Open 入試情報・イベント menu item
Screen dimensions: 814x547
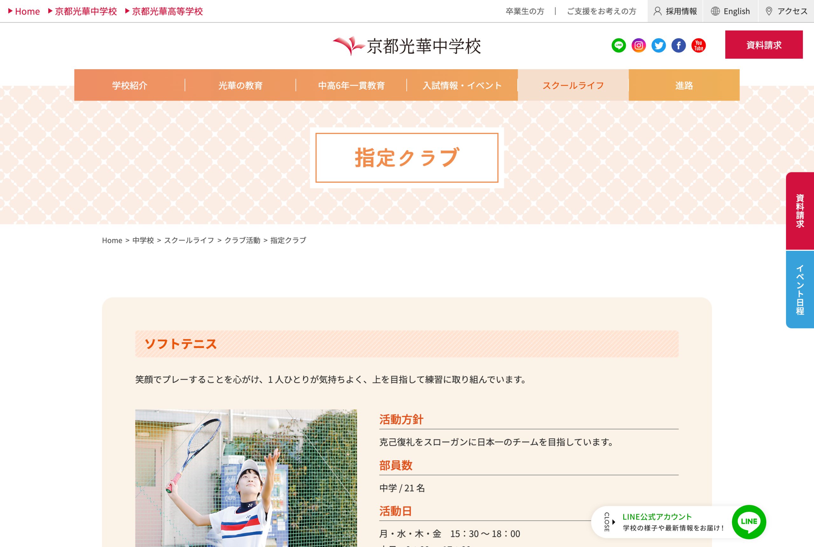point(462,85)
